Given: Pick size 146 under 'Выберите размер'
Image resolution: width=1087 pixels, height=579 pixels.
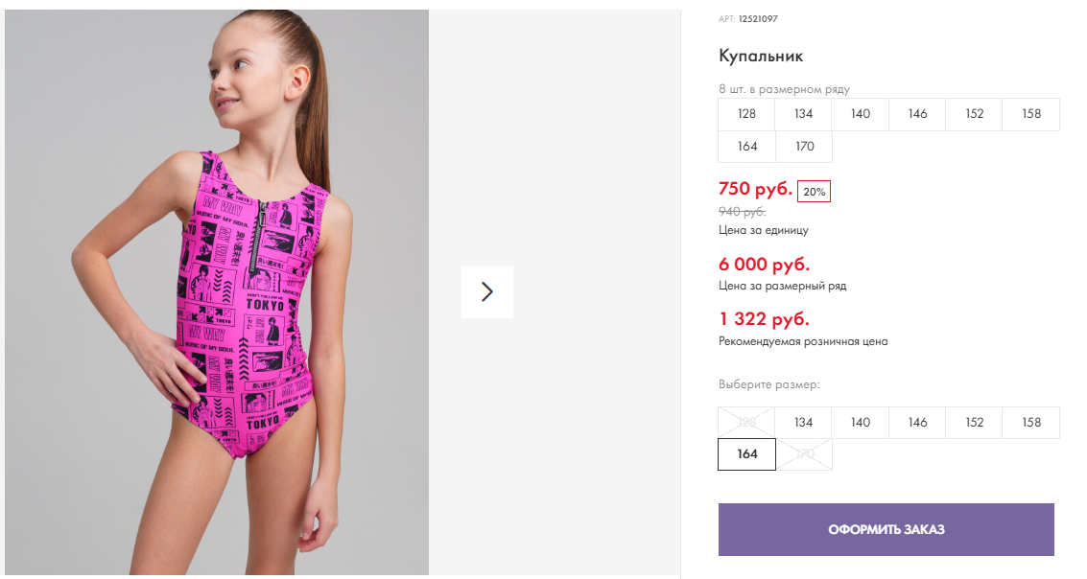Looking at the screenshot, I should point(917,423).
